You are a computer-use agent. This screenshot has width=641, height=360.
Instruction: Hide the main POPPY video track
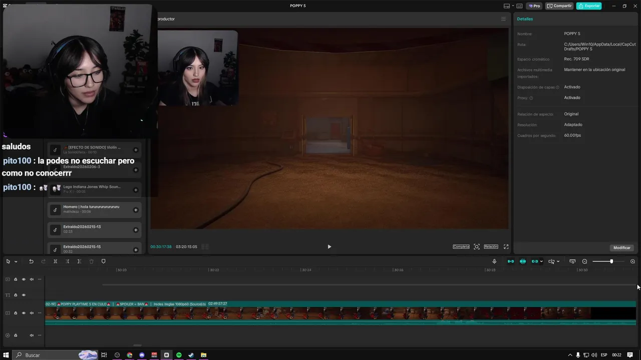24,313
